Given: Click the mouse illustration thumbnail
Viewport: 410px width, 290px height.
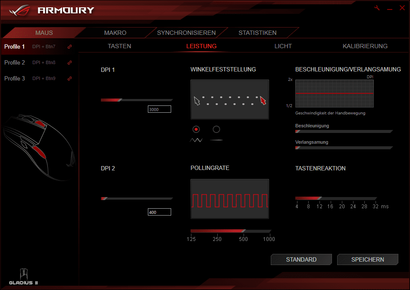Looking at the screenshot, I should [x=39, y=148].
